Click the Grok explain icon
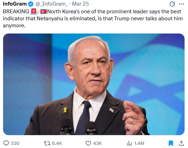 (172, 4)
